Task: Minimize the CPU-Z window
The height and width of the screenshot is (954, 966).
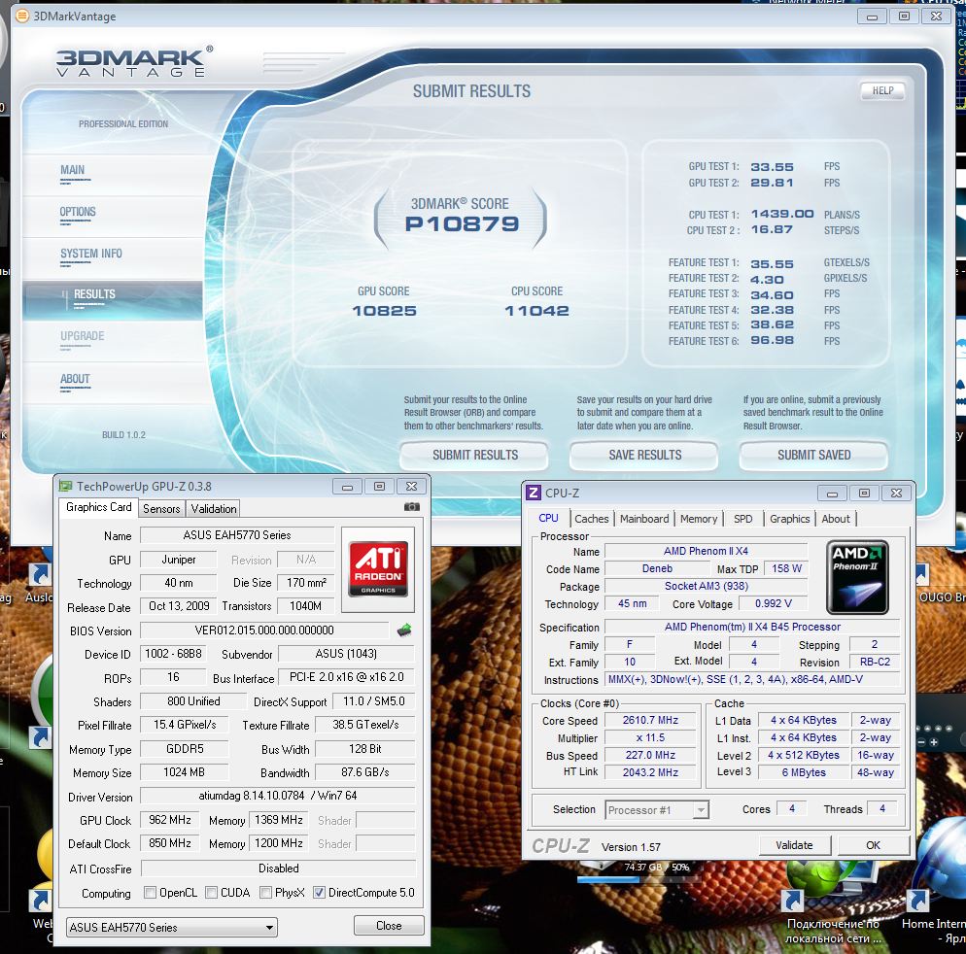Action: tap(832, 494)
